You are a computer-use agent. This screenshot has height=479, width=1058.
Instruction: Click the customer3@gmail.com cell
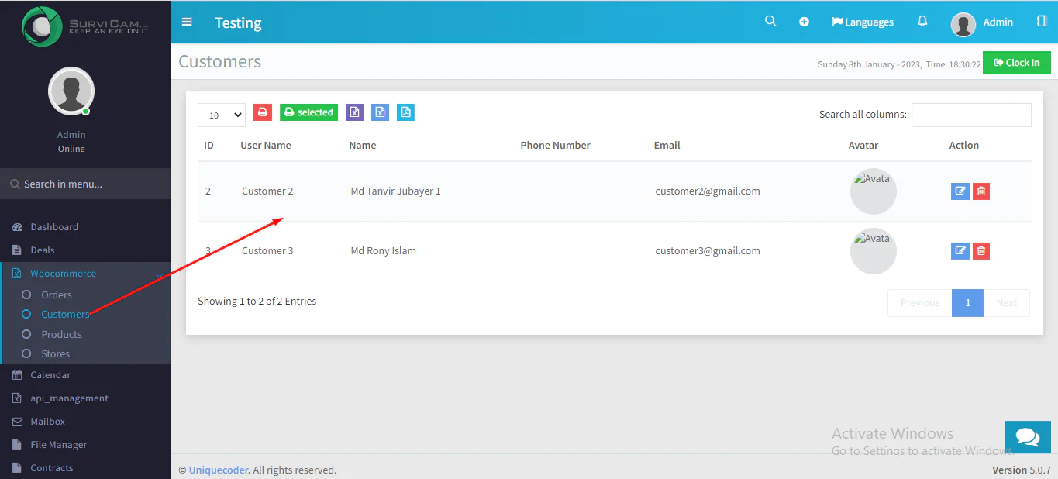pyautogui.click(x=708, y=250)
